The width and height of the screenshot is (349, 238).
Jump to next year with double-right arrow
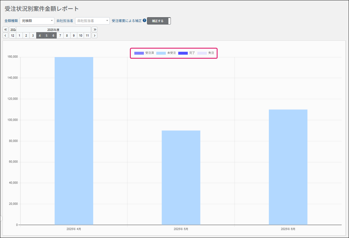coord(95,29)
